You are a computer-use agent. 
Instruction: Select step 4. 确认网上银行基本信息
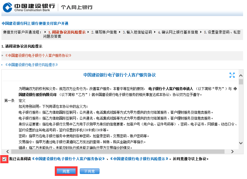178,32
